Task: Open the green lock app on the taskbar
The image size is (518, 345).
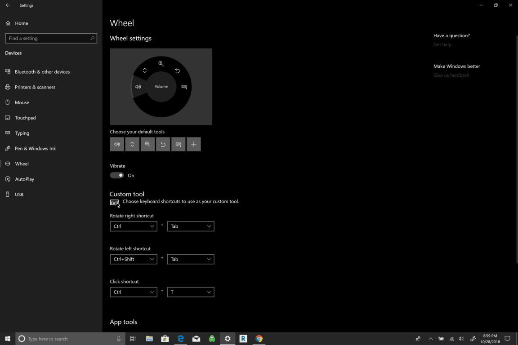Action: pos(212,339)
